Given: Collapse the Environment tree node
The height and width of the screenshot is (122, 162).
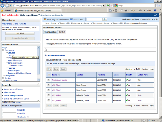Looking at the screenshot, I should 3,50.
